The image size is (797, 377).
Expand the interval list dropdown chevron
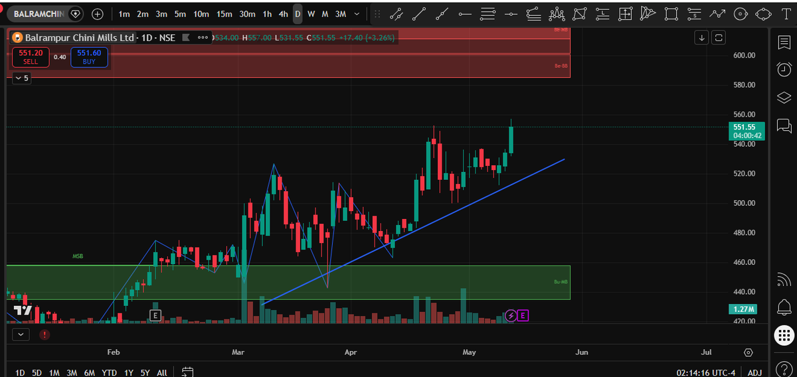pos(357,13)
